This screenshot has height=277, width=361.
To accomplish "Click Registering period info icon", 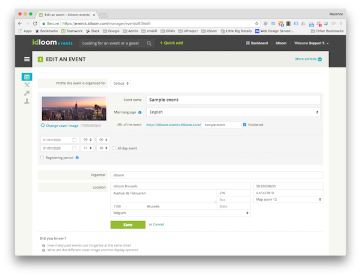I will pos(77,157).
